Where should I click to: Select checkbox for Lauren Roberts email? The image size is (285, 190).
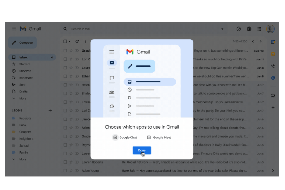coord(65,162)
